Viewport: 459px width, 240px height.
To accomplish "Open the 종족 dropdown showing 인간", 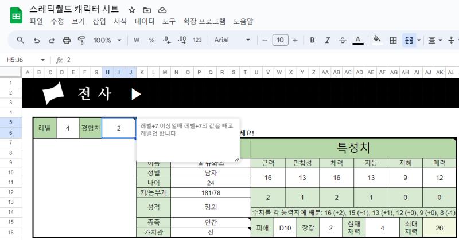I will coord(211,222).
